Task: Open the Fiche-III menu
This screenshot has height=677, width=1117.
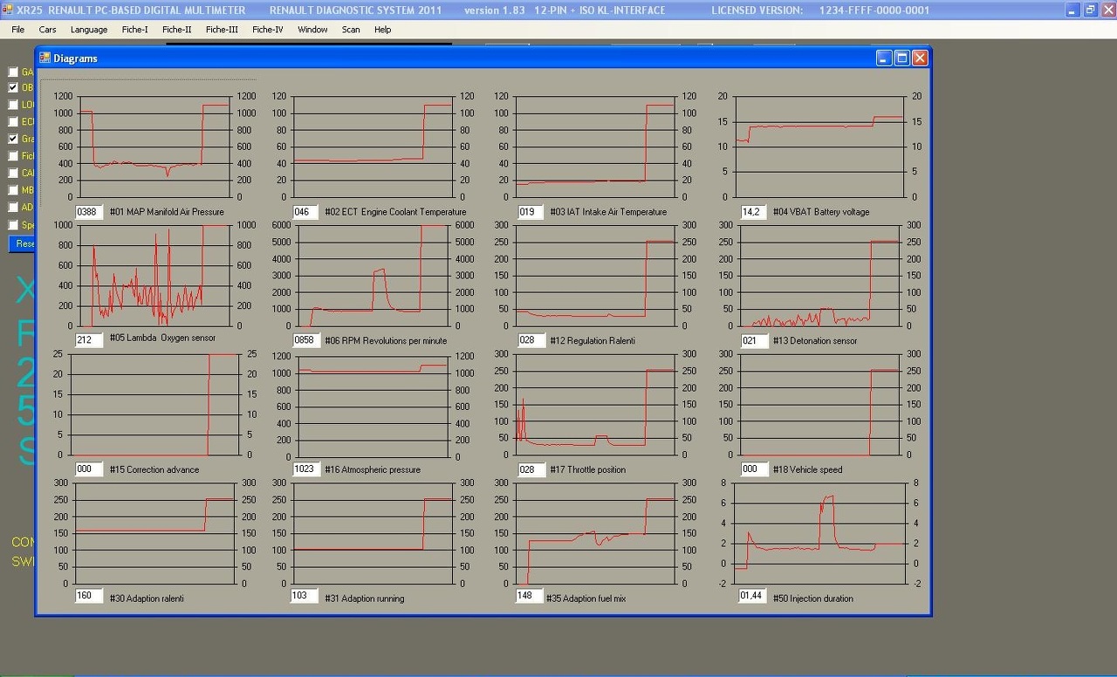Action: tap(222, 30)
